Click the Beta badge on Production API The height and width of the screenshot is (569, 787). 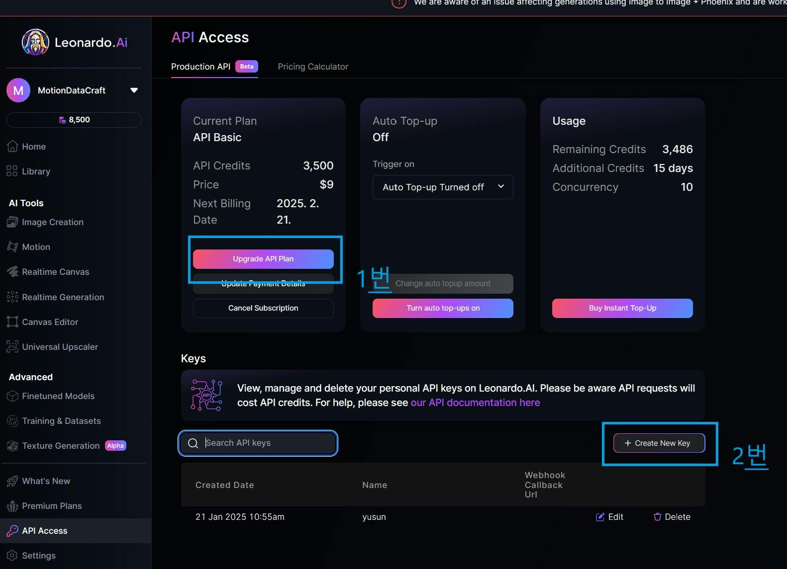tap(247, 67)
